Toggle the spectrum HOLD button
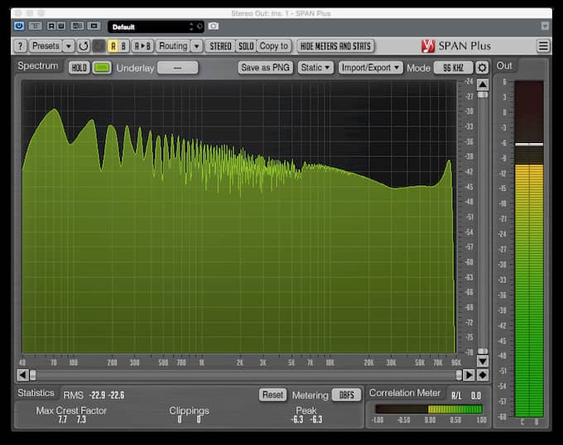 79,68
